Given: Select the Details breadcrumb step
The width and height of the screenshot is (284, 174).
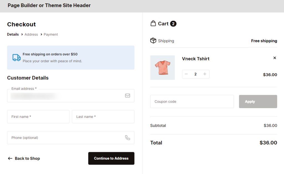Looking at the screenshot, I should 13,34.
